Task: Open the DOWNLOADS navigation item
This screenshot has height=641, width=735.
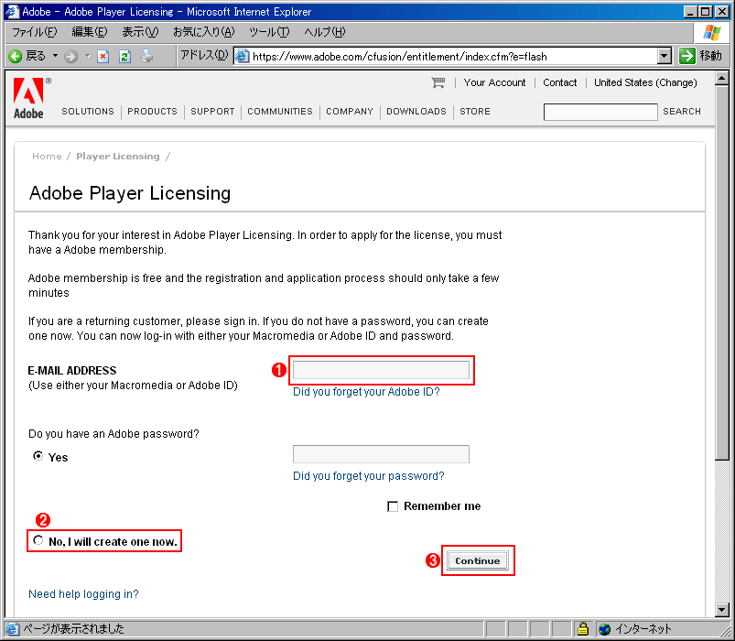Action: [416, 112]
